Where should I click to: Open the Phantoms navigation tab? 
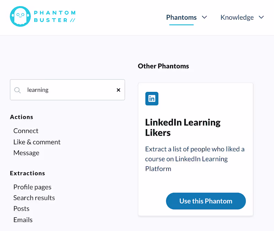[182, 17]
